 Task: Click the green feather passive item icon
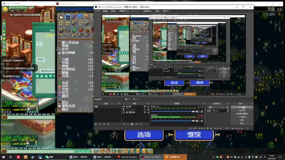[x=74, y=30]
